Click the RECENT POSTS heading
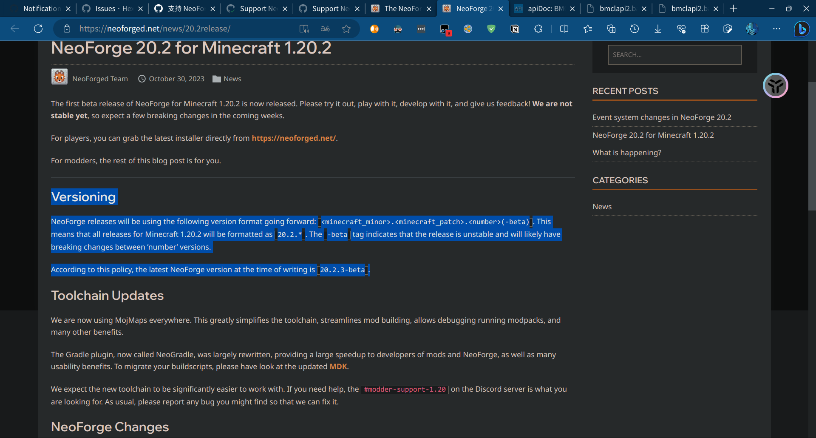This screenshot has height=438, width=816. [625, 91]
